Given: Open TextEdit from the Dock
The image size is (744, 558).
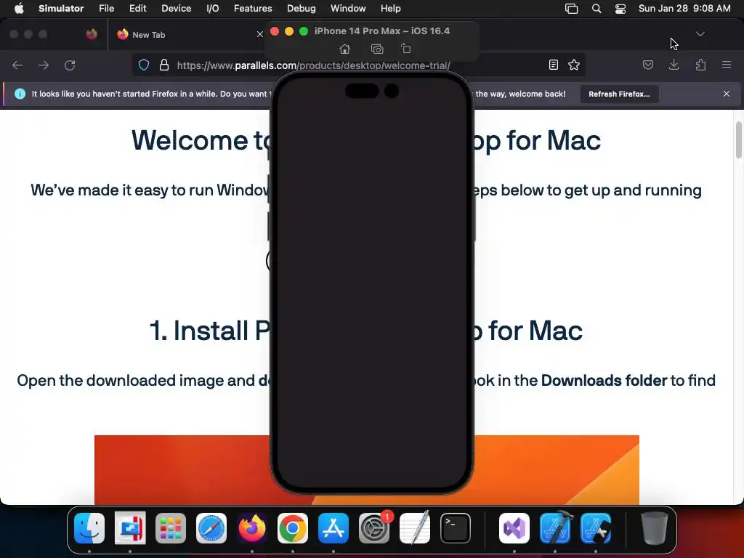Looking at the screenshot, I should point(415,528).
